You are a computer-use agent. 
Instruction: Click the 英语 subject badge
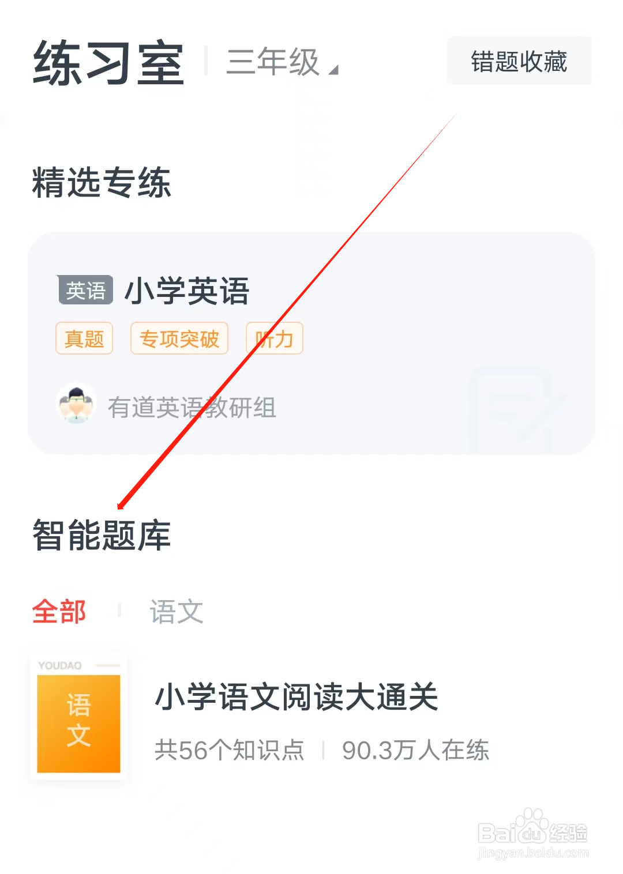[85, 290]
